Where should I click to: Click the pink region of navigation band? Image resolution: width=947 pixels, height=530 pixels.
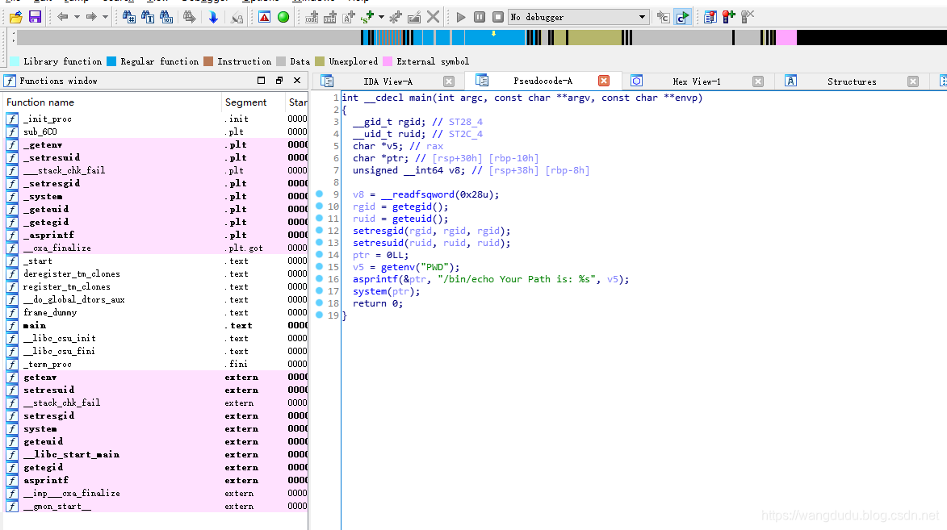click(786, 37)
